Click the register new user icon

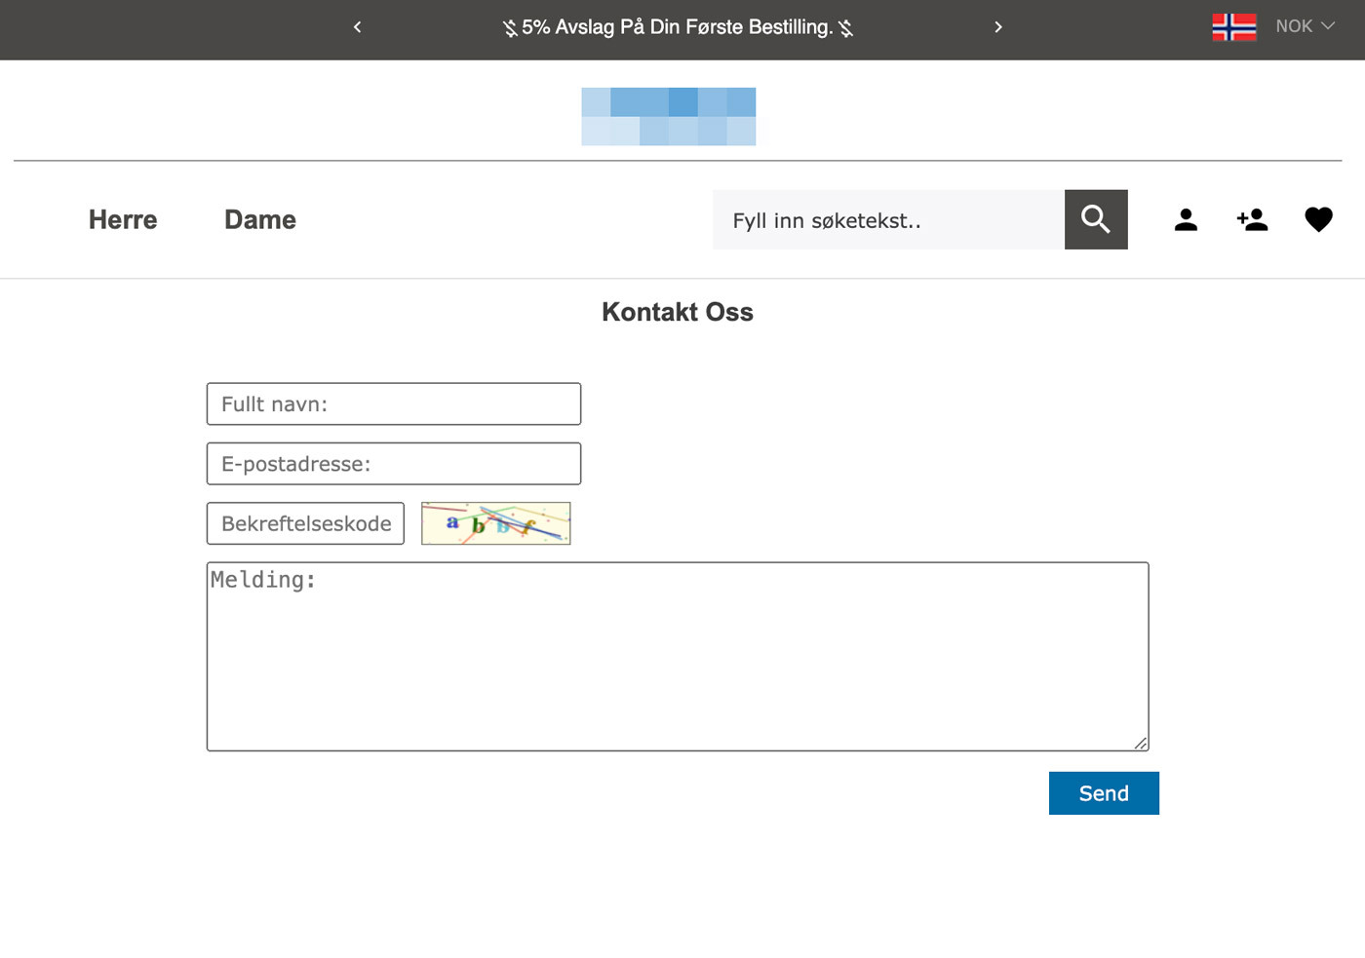point(1252,220)
